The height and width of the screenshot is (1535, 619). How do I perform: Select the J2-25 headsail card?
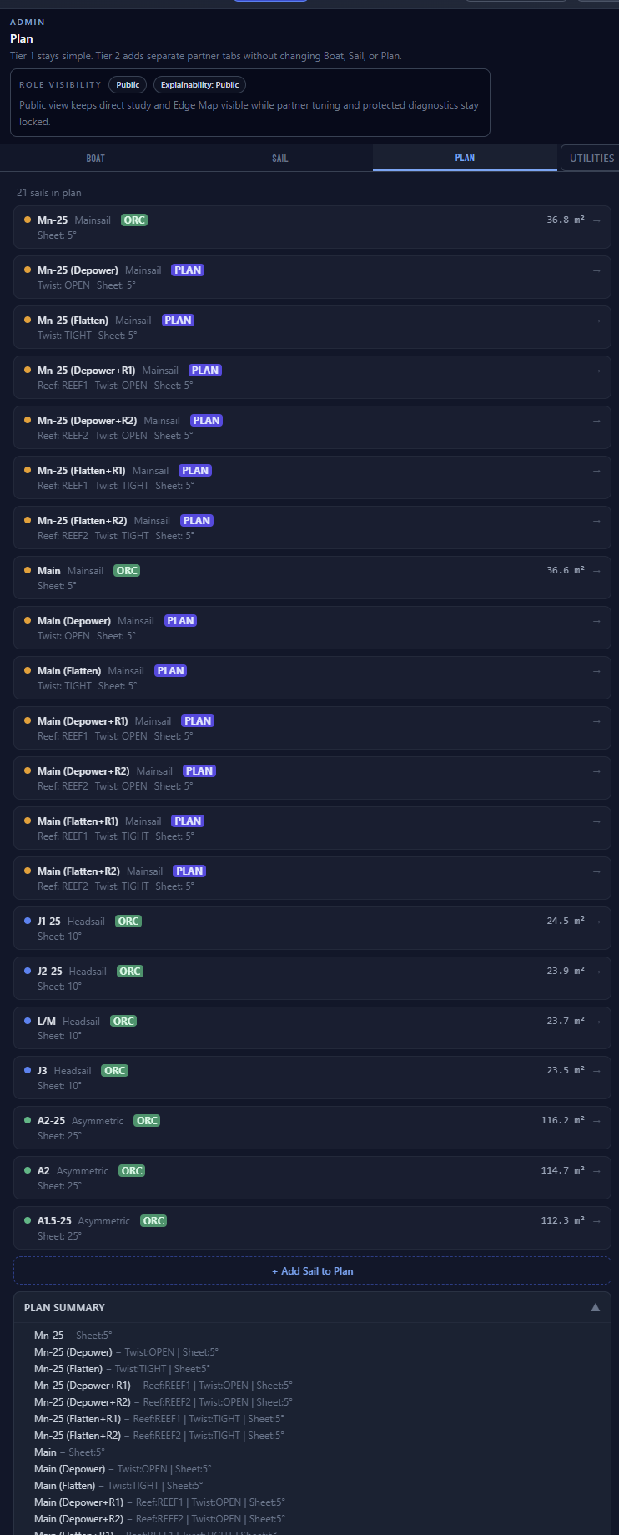311,977
